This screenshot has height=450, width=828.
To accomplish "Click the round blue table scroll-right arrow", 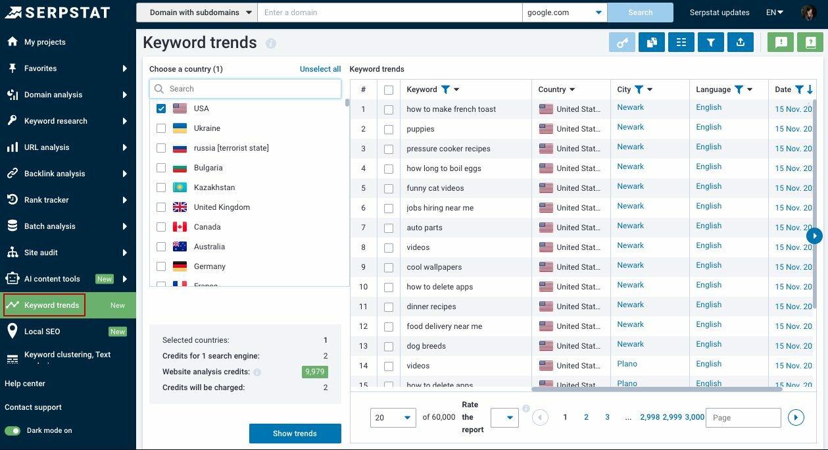I will click(x=814, y=235).
